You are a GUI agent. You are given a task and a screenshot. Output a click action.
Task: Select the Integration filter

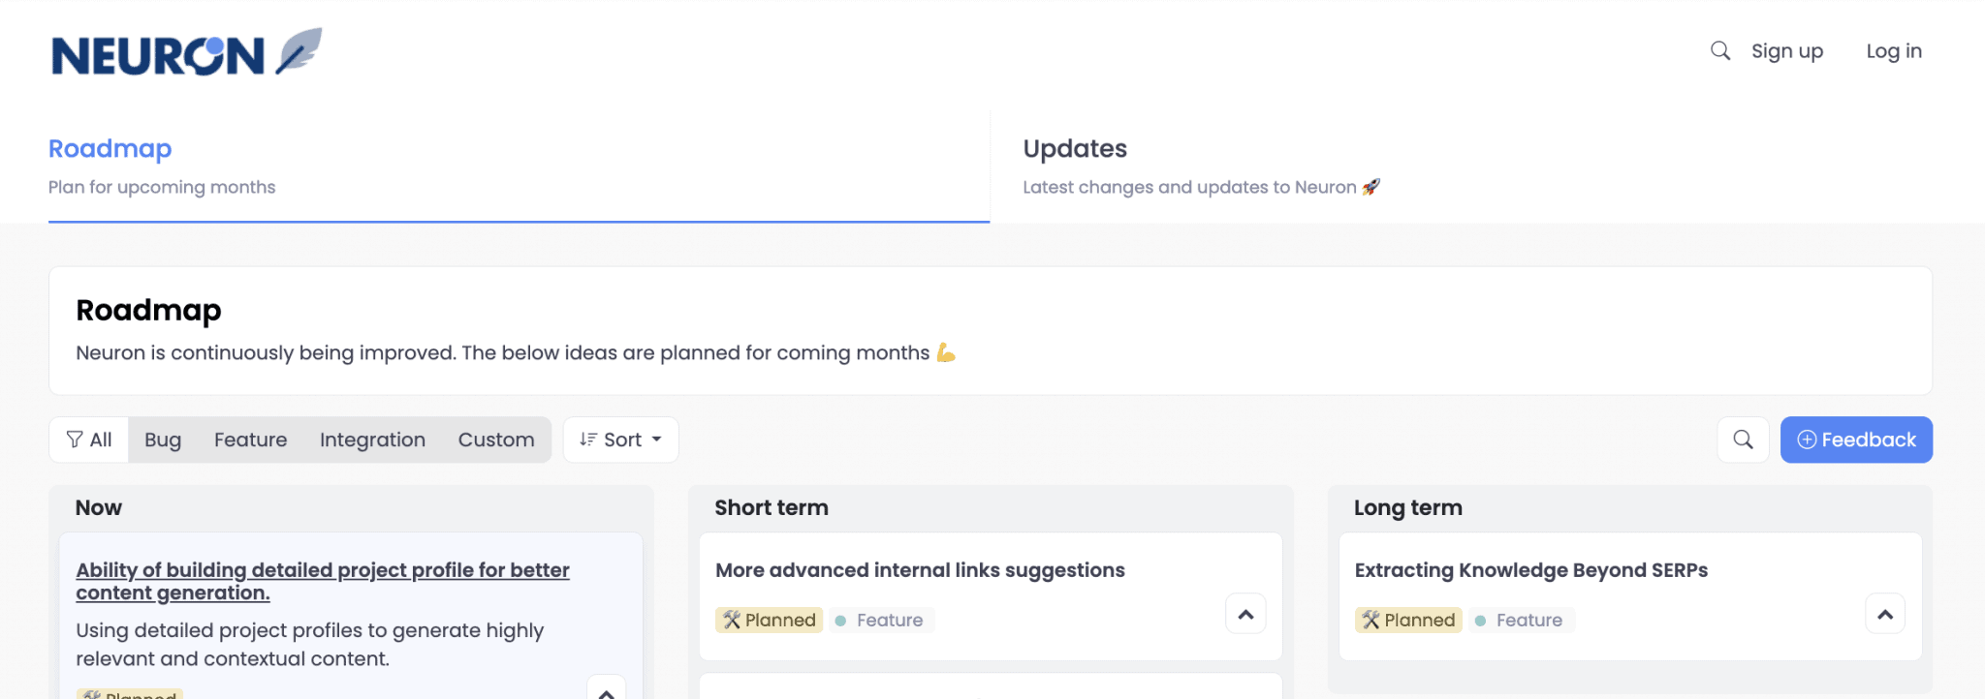[371, 440]
